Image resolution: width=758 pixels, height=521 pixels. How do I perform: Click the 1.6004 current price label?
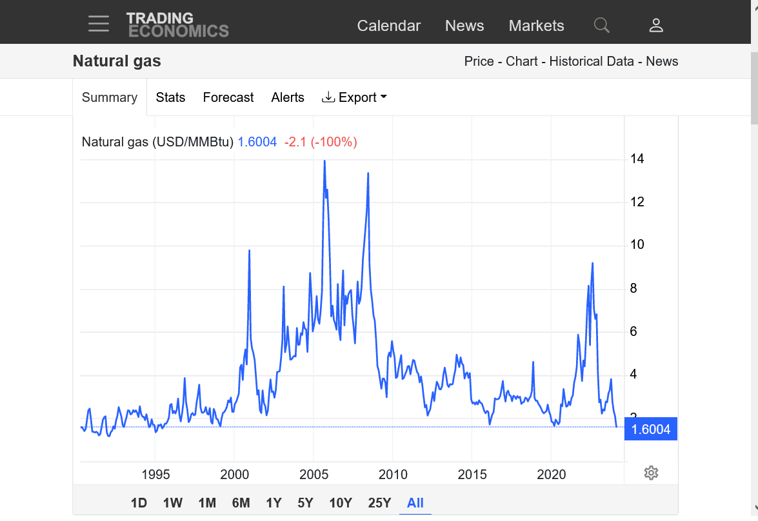[650, 429]
